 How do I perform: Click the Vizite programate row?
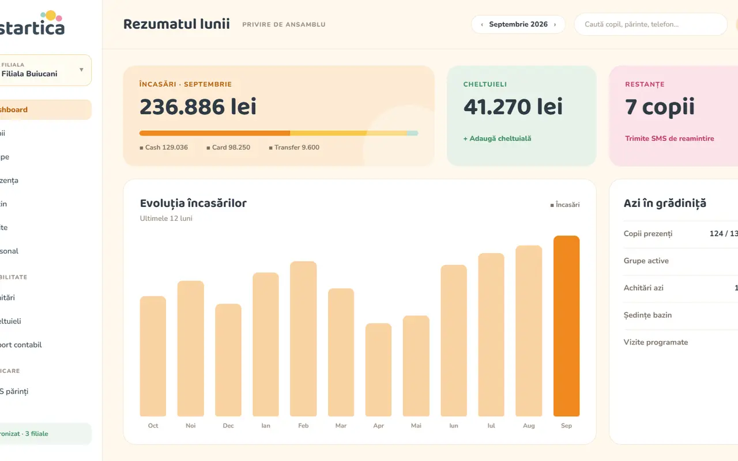point(681,342)
